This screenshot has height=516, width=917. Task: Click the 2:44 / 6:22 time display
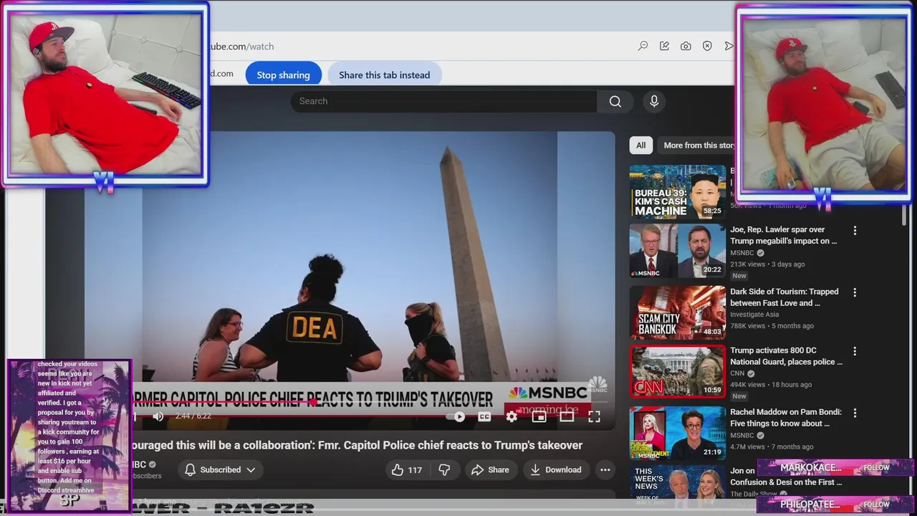193,416
